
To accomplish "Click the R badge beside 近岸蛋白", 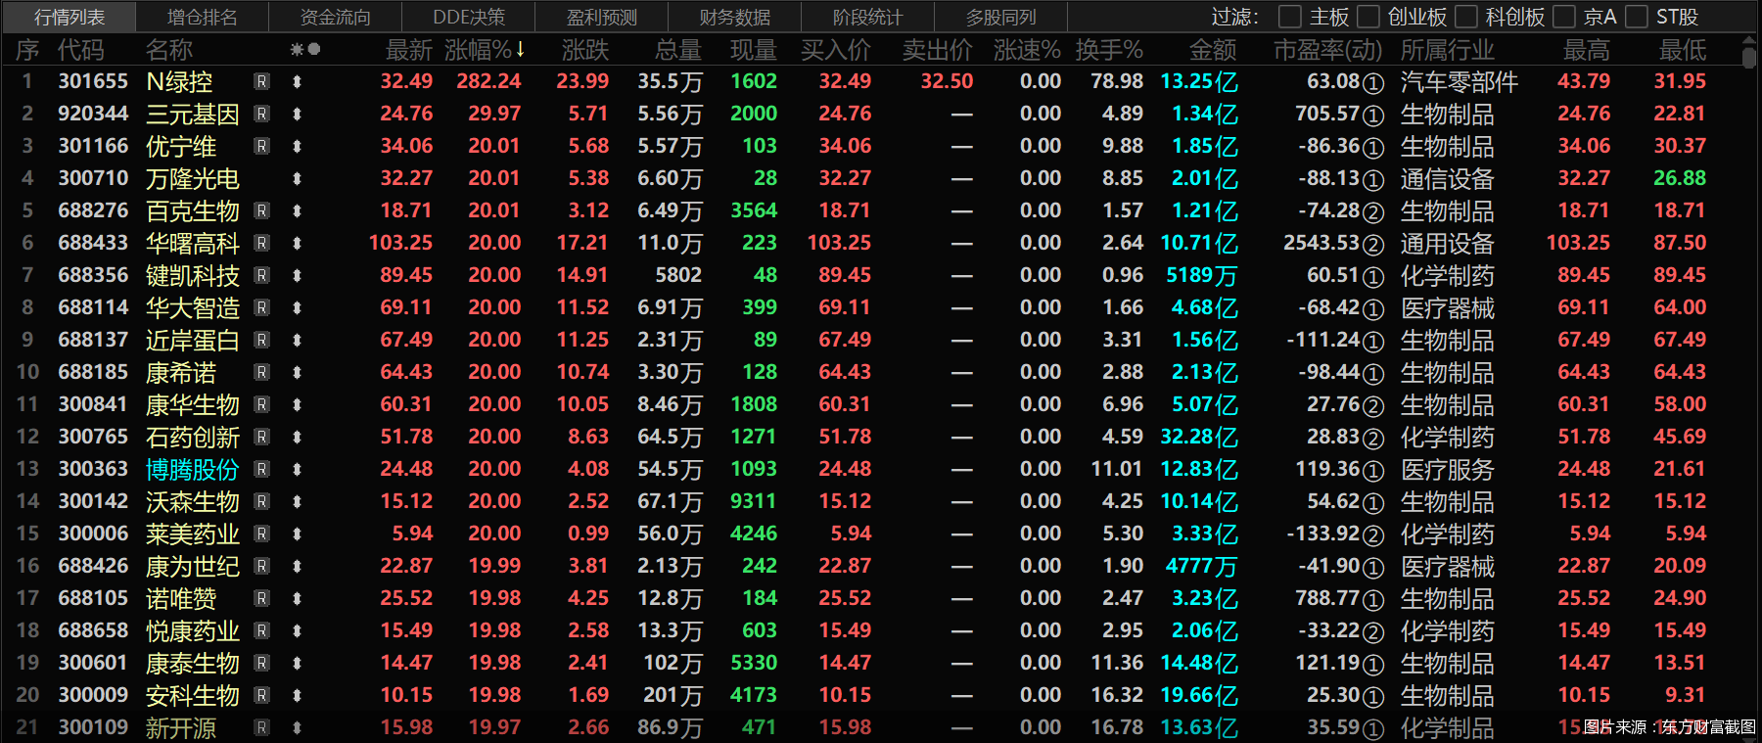I will click(261, 341).
